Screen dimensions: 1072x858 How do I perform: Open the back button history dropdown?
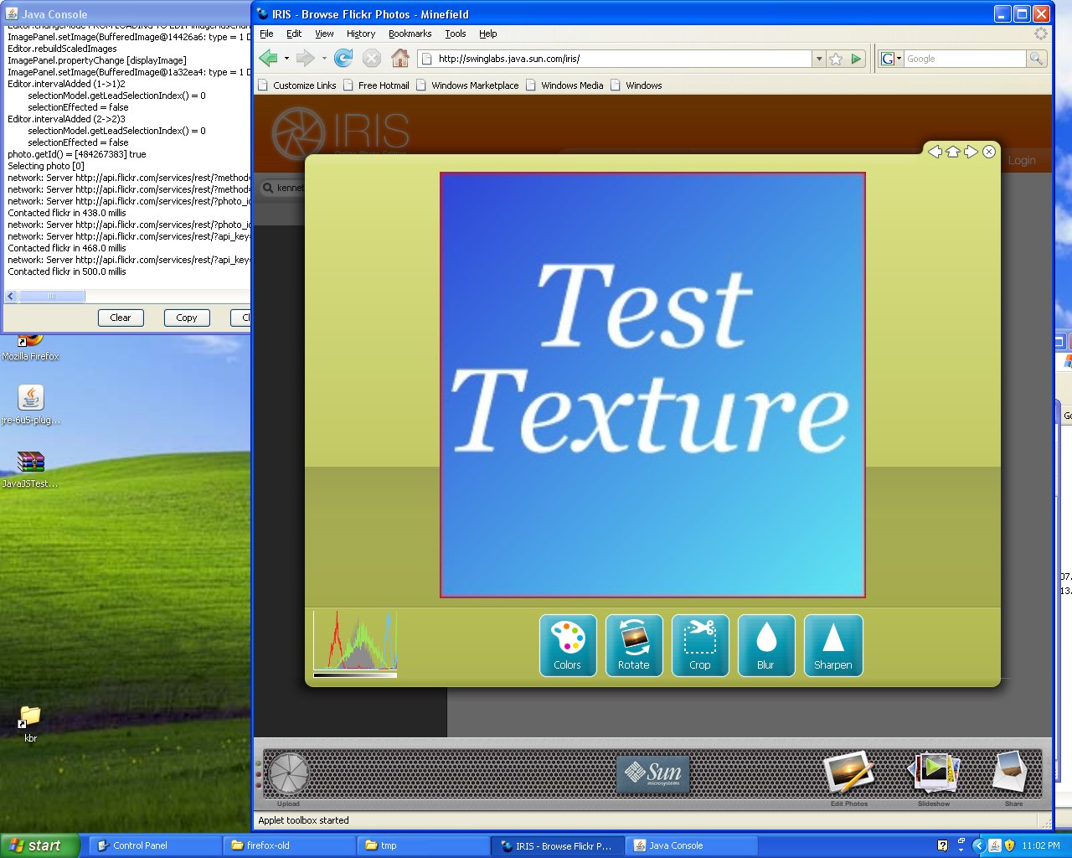(286, 59)
